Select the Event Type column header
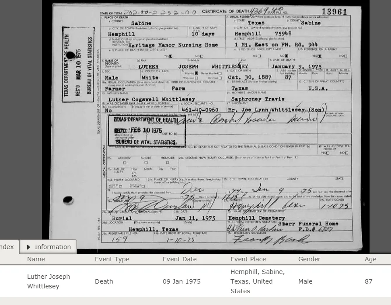The image size is (391, 305). click(x=112, y=259)
